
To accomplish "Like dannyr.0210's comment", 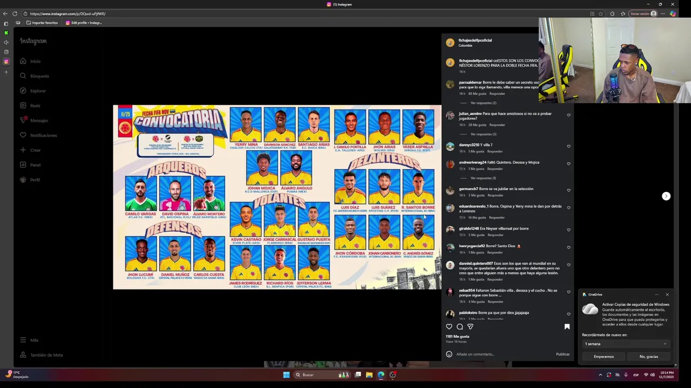I will pyautogui.click(x=568, y=146).
